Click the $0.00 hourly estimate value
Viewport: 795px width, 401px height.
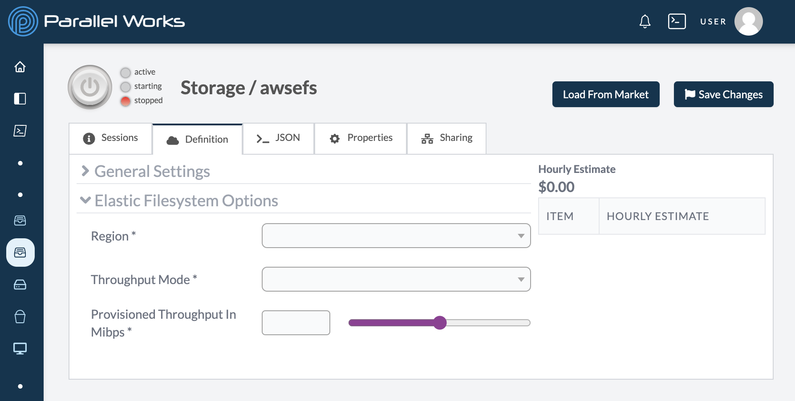[556, 187]
